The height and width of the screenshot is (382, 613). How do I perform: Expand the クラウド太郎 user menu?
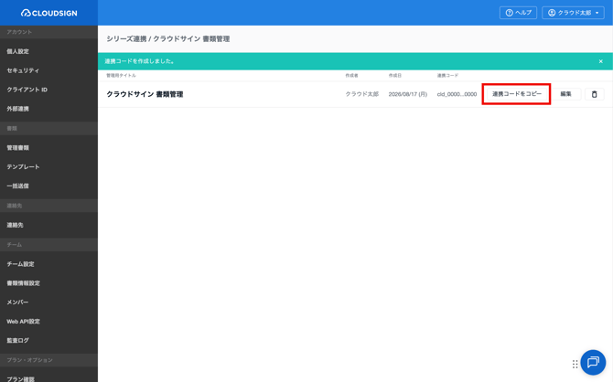pos(573,13)
